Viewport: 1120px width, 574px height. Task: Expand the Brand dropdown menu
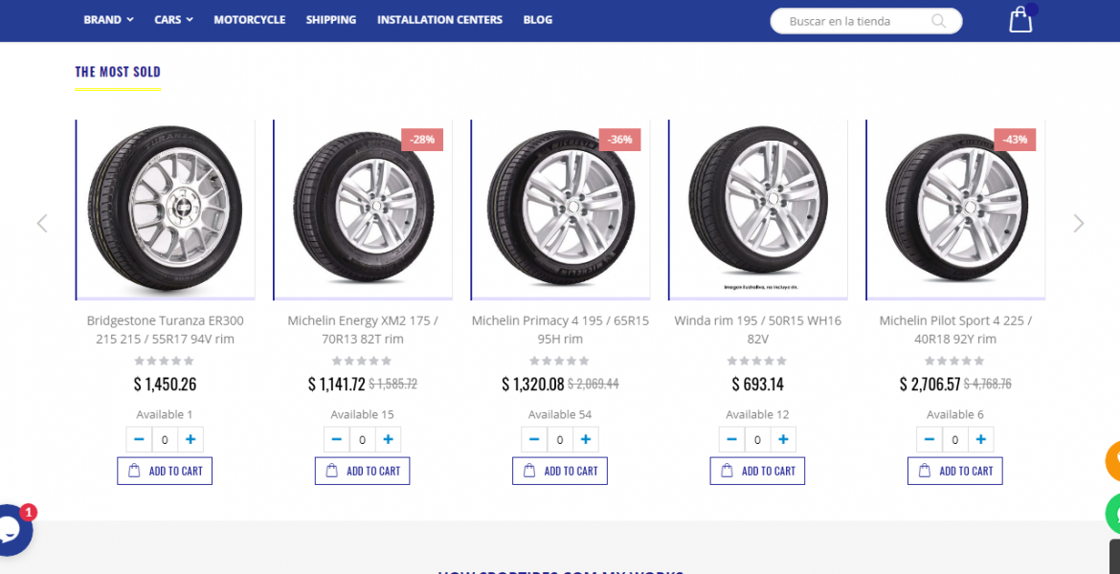(108, 20)
